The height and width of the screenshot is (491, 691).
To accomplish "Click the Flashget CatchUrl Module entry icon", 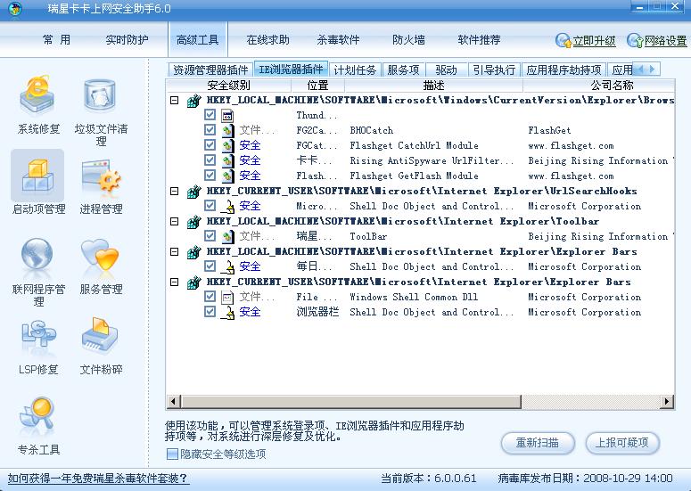I will coord(227,146).
